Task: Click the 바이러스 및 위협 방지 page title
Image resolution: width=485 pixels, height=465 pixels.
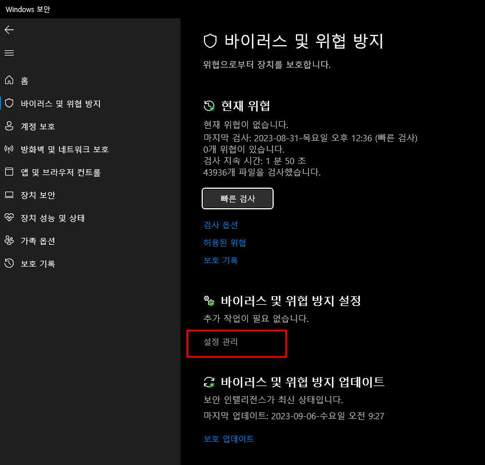Action: click(304, 41)
